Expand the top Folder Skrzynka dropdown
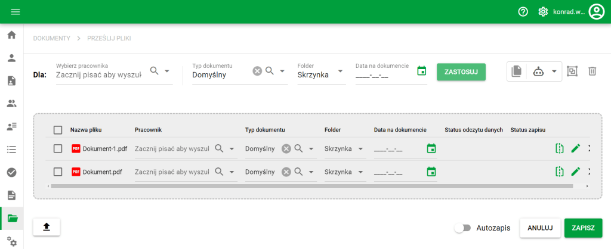This screenshot has height=249, width=611. (x=340, y=71)
